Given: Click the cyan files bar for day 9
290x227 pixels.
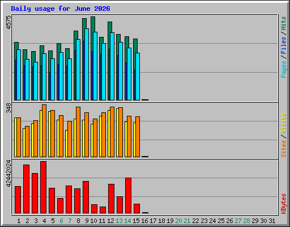Looking at the screenshot, I should [x=87, y=64].
